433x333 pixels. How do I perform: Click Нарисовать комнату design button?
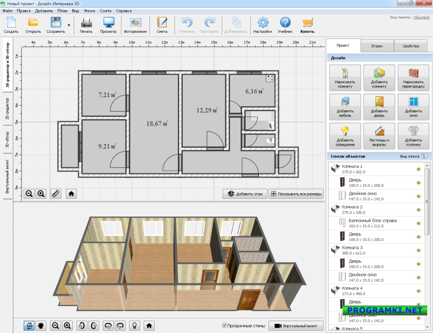(345, 78)
